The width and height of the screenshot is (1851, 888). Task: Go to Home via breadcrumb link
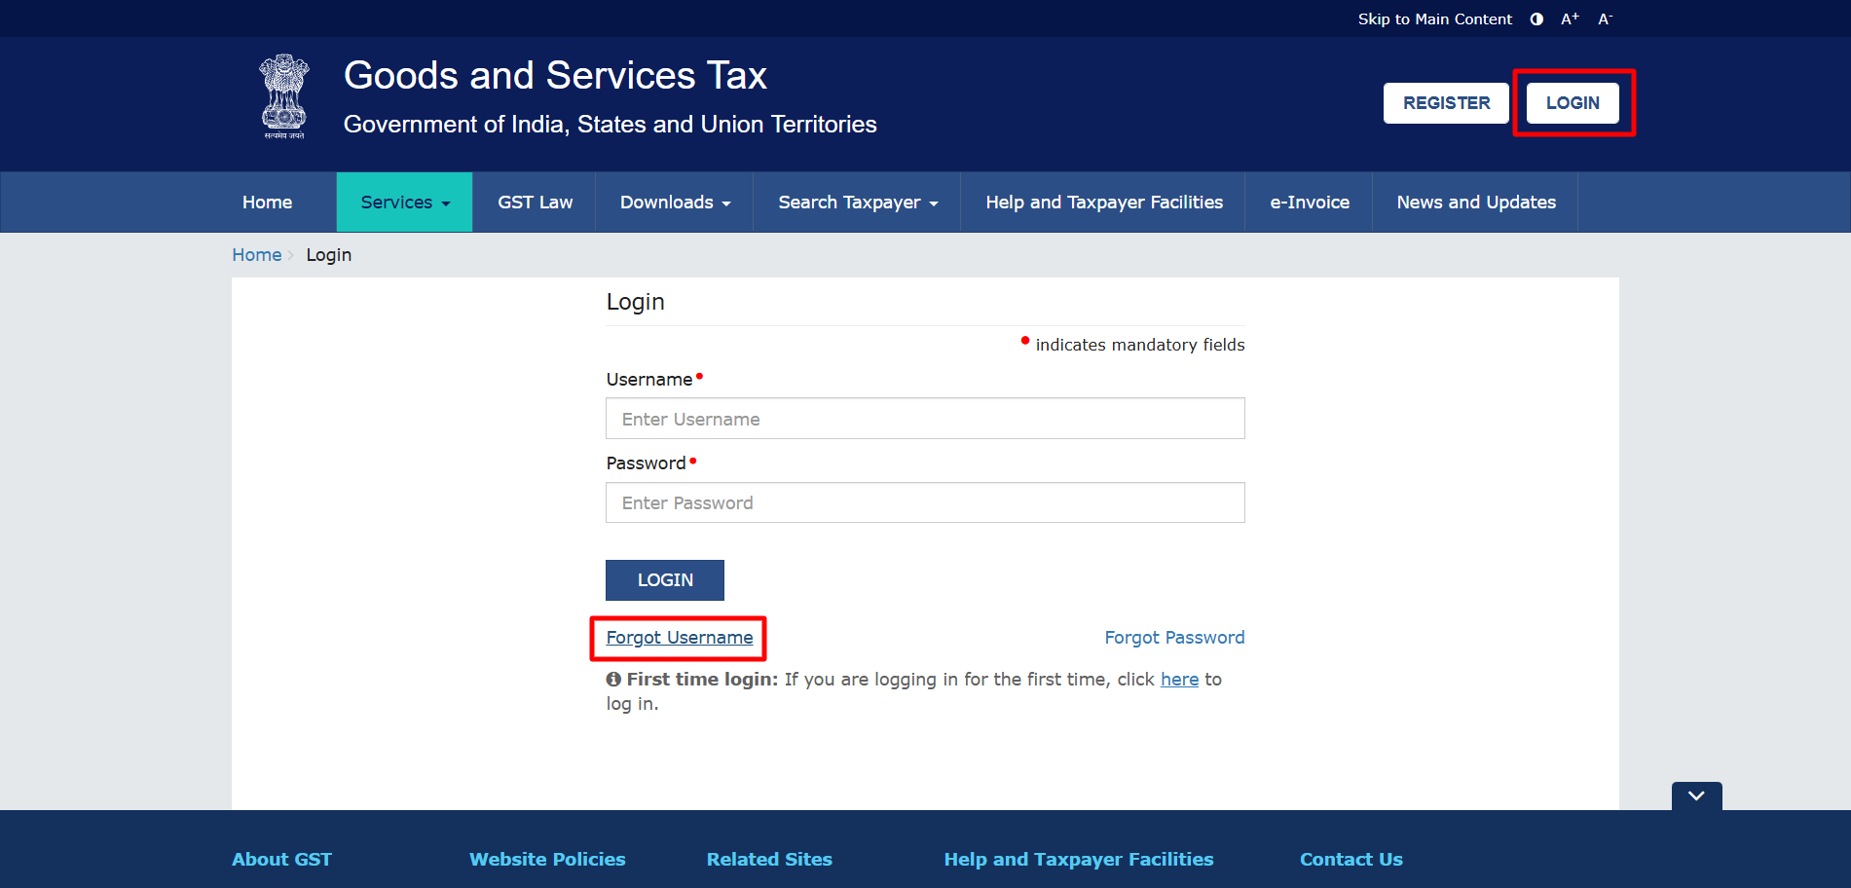257,255
